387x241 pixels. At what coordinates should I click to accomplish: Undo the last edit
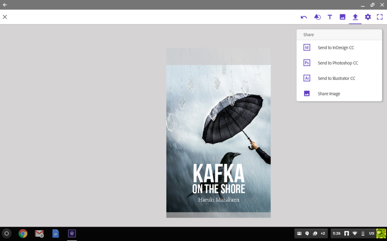click(305, 17)
